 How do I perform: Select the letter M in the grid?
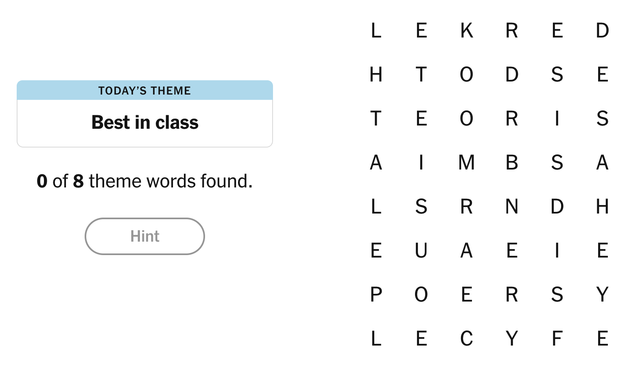[467, 163]
